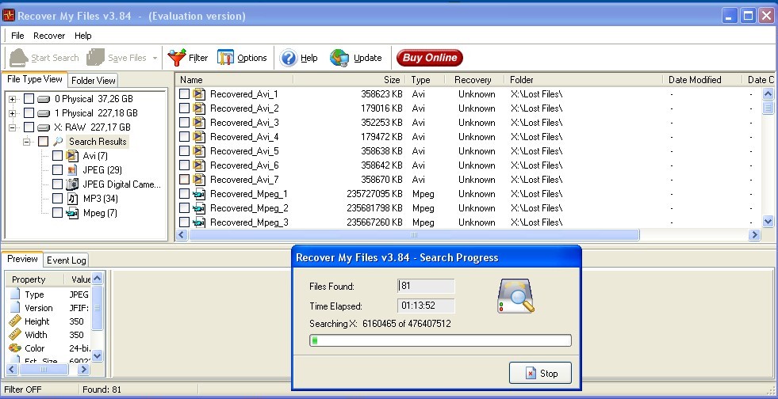Click the search progress bar
Image resolution: width=778 pixels, height=399 pixels.
tap(440, 340)
